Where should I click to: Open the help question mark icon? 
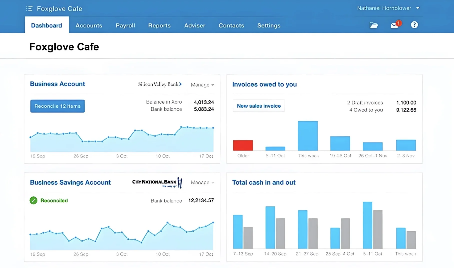point(414,25)
